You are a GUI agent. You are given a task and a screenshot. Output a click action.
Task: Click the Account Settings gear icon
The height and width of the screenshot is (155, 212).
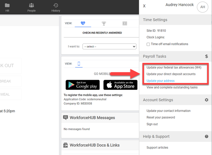pos(206,100)
